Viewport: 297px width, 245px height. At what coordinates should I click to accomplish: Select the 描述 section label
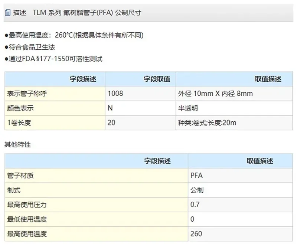tap(18, 12)
